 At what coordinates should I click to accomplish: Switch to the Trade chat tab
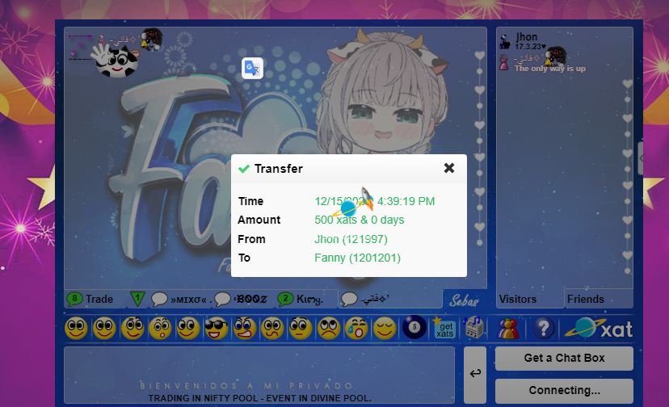(x=90, y=299)
